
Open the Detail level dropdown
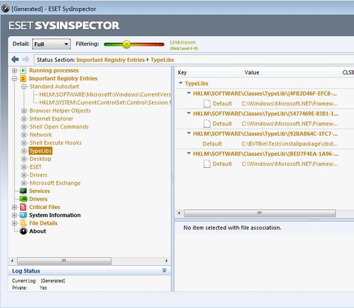pos(52,44)
